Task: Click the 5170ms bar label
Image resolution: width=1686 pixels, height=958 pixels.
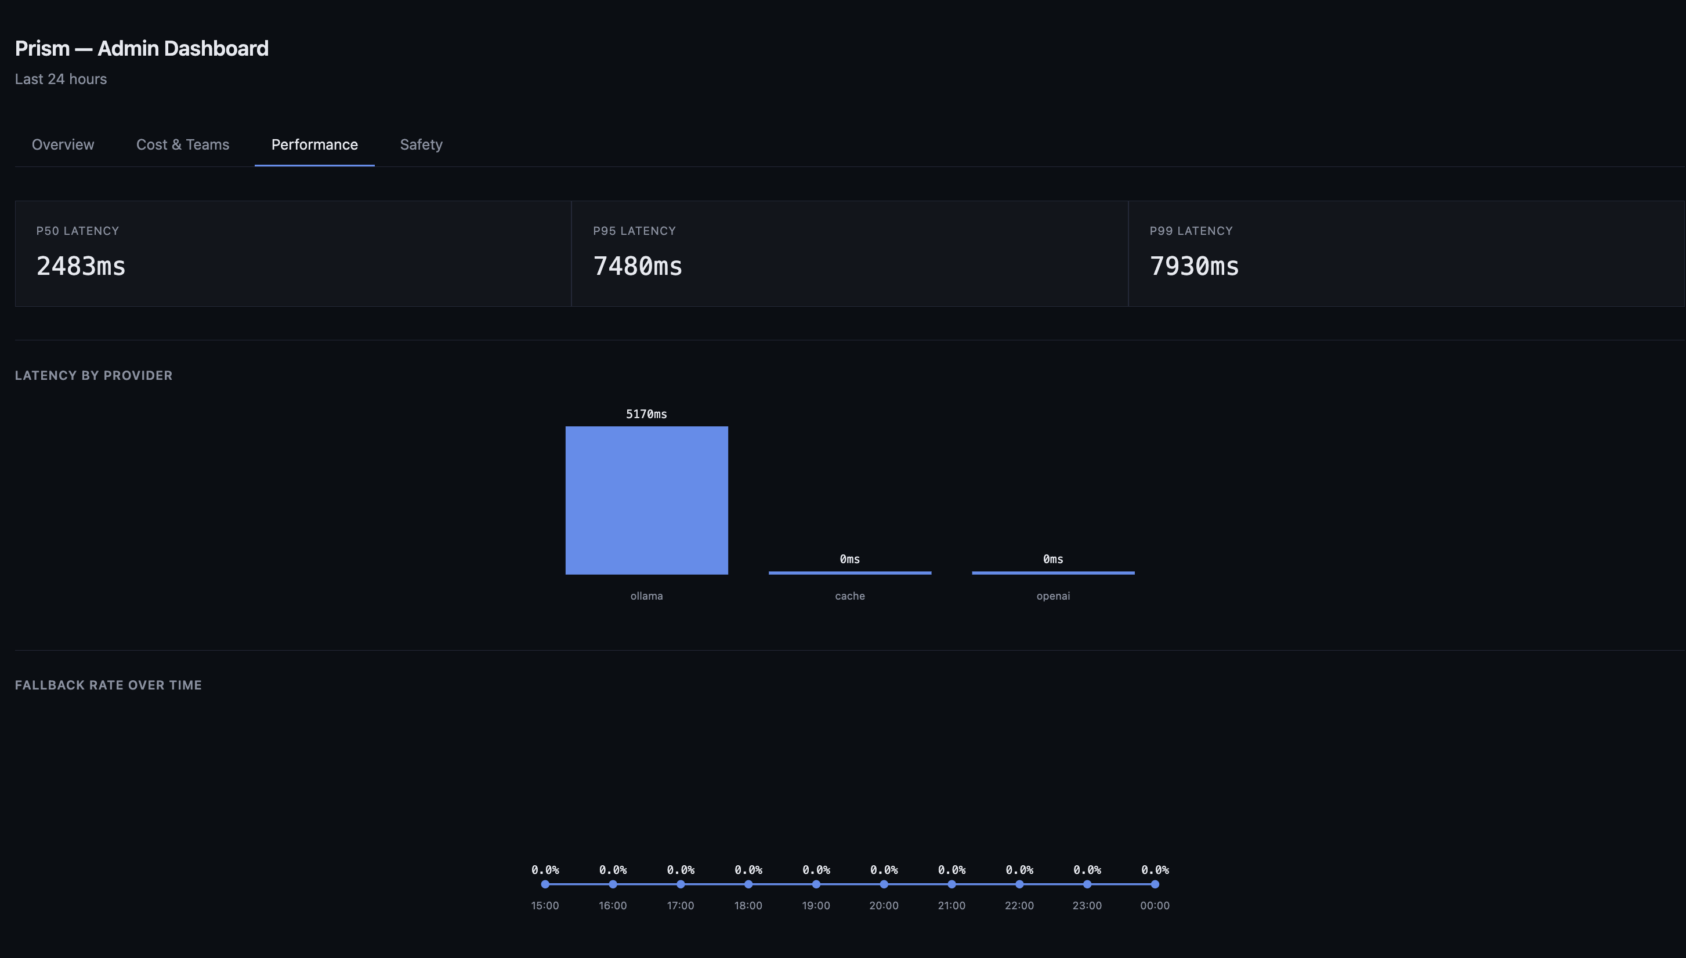Action: pyautogui.click(x=646, y=415)
